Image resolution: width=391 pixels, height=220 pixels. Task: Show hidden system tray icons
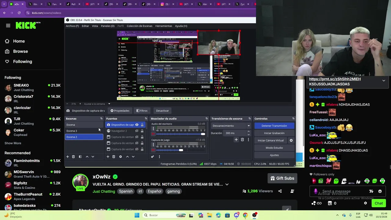[337, 215]
